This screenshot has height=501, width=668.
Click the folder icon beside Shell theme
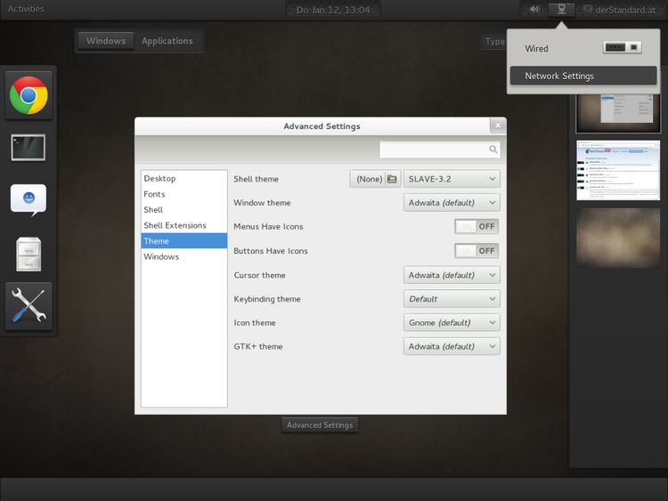point(392,179)
